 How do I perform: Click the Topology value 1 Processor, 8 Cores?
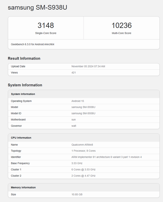[84, 151]
